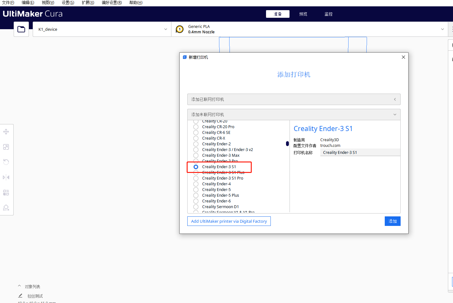Open Generic PLA material configuration dropdown
The width and height of the screenshot is (453, 303).
[x=310, y=29]
